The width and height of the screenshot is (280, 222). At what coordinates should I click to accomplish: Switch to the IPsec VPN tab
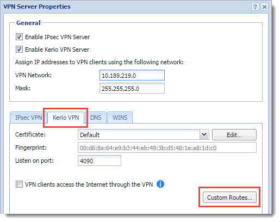point(28,118)
